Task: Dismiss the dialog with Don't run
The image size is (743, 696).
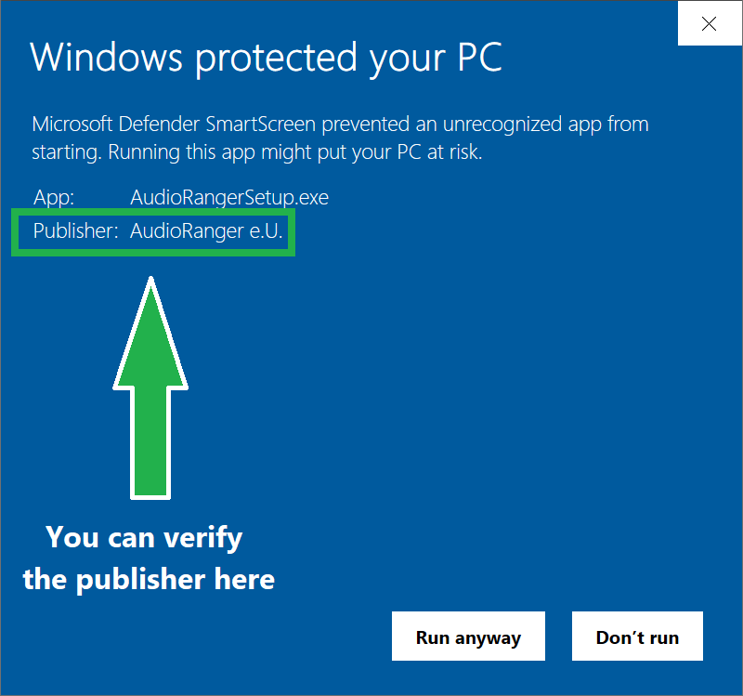Action: click(637, 637)
